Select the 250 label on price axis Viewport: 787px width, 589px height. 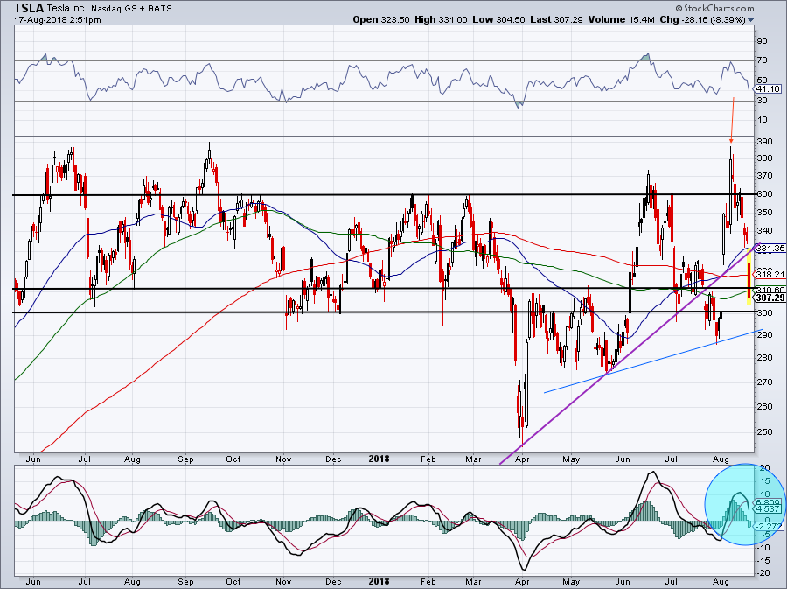pyautogui.click(x=764, y=431)
